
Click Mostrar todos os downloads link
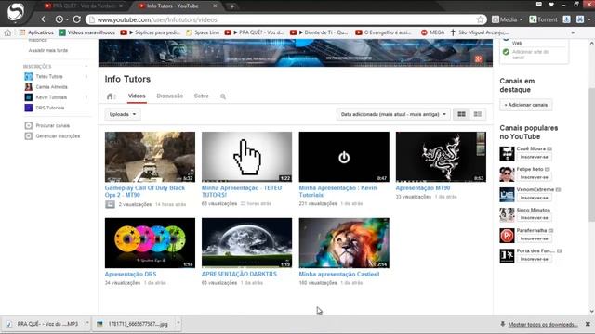[543, 325]
